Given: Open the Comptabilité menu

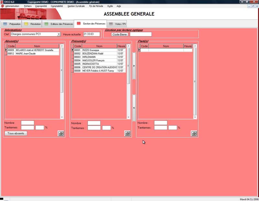Looking at the screenshot, I should (57, 6).
